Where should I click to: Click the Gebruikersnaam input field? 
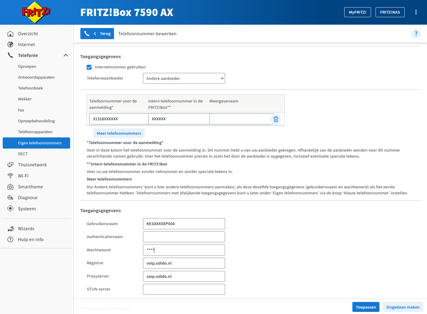tap(184, 224)
